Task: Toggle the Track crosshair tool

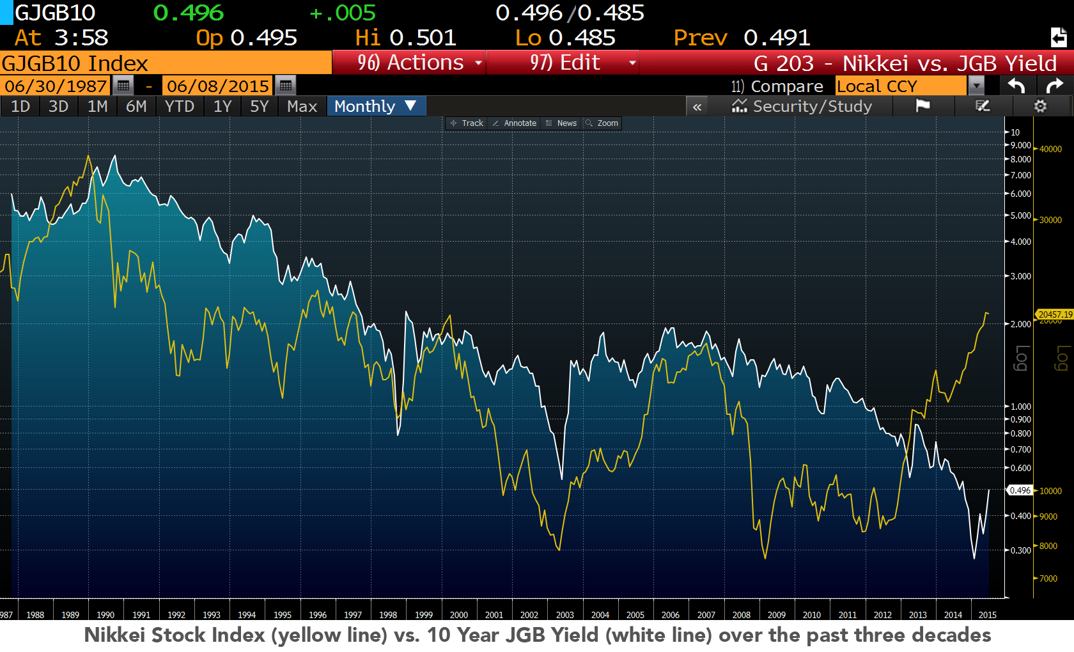Action: click(x=467, y=123)
